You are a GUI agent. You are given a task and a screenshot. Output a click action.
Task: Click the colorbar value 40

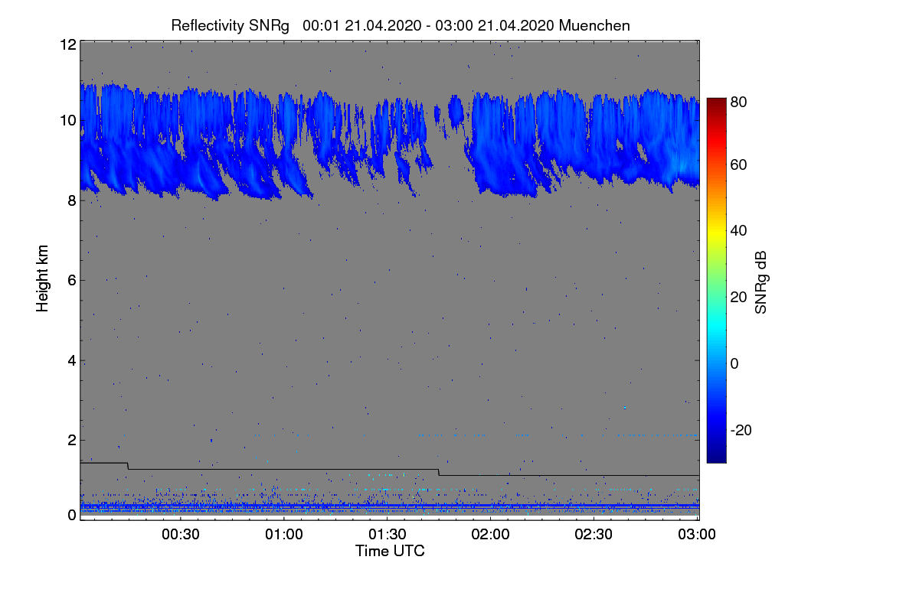[x=738, y=230]
